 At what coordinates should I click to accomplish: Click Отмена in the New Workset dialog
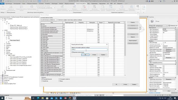point(94,55)
